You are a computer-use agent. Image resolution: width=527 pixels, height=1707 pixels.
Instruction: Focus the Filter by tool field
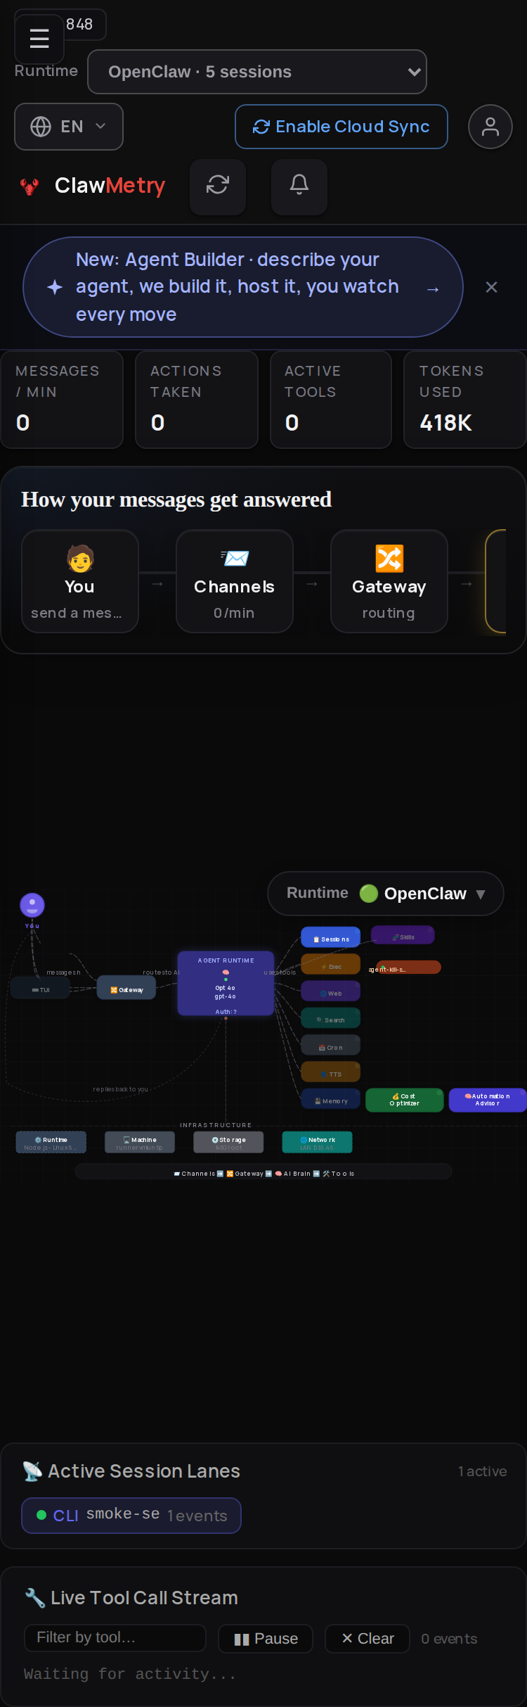click(x=115, y=1638)
